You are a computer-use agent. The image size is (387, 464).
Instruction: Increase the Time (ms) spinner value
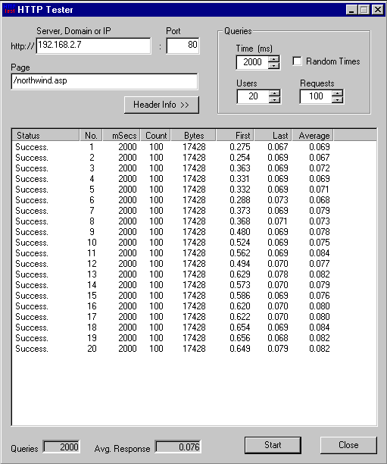coord(274,59)
